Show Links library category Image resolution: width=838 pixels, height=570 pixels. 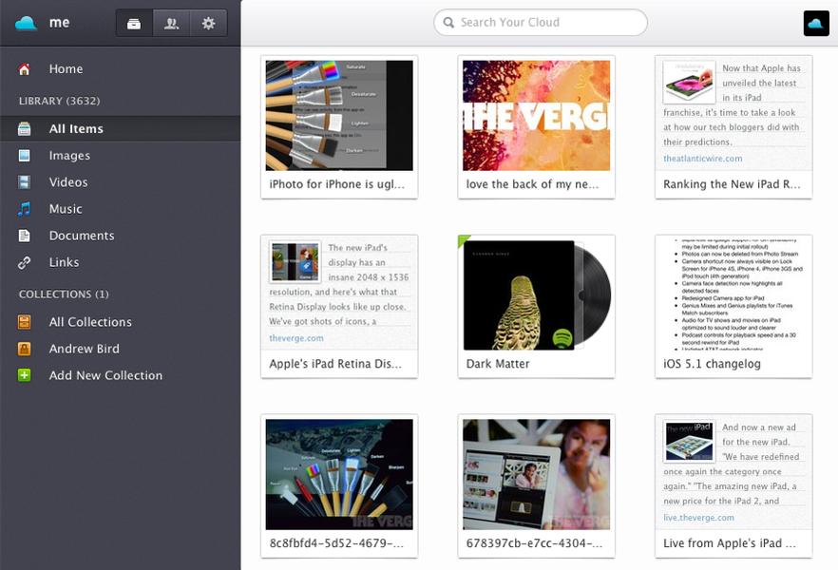121,262
